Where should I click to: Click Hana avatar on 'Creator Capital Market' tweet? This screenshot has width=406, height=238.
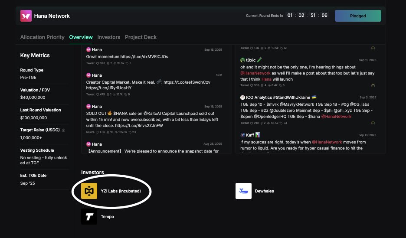(88, 75)
